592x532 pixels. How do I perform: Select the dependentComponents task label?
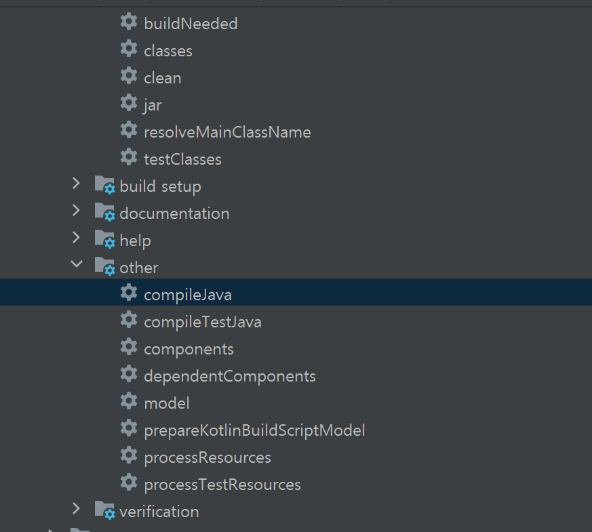230,376
